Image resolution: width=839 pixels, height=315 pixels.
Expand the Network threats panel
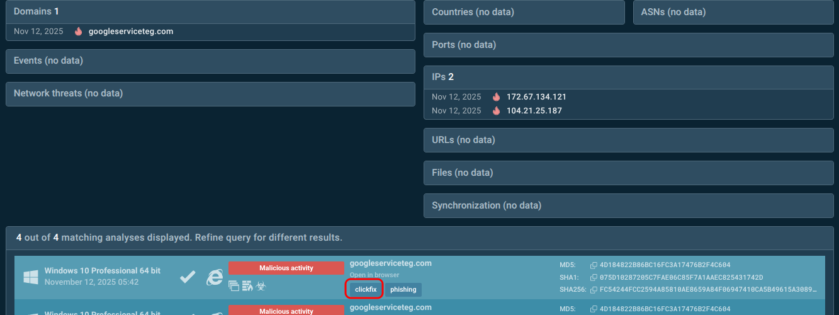210,93
